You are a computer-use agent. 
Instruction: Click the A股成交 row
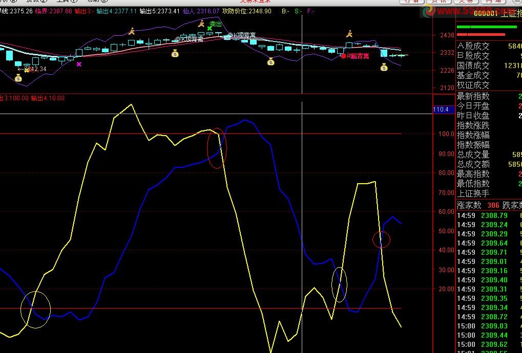[x=489, y=46]
